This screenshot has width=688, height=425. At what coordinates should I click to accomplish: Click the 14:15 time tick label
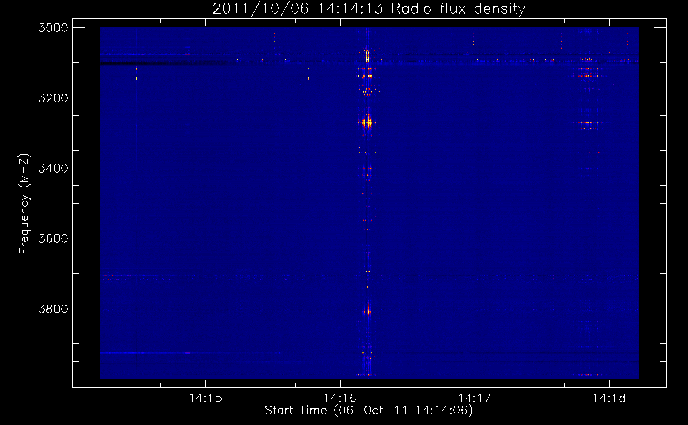[x=205, y=398]
